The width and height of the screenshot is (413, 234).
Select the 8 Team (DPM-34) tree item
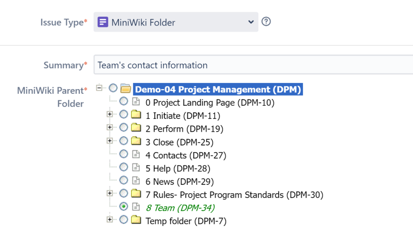(180, 207)
